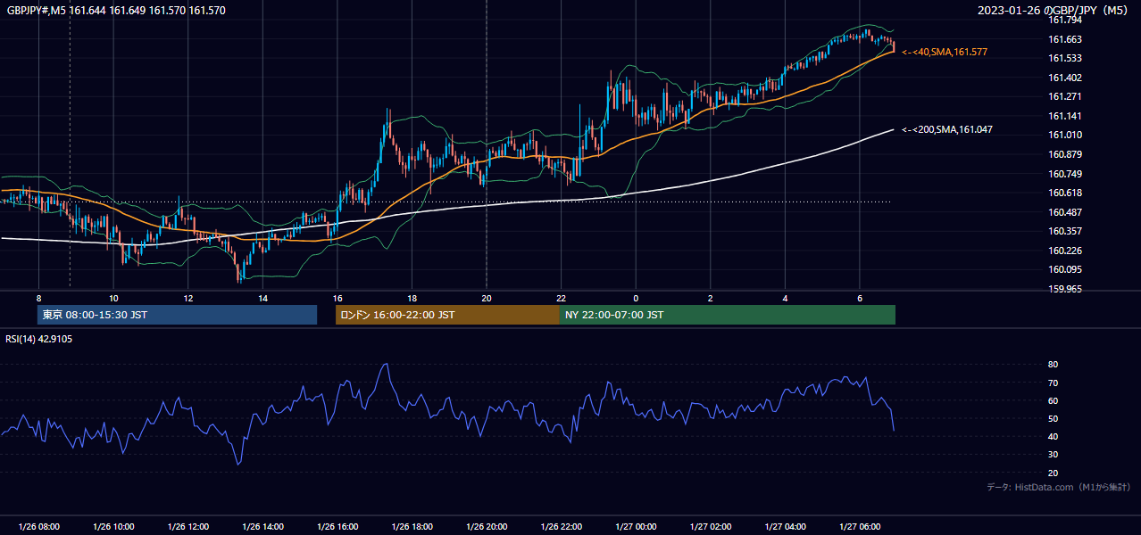Click price axis label 161.141
The height and width of the screenshot is (535, 1141).
click(x=1064, y=116)
